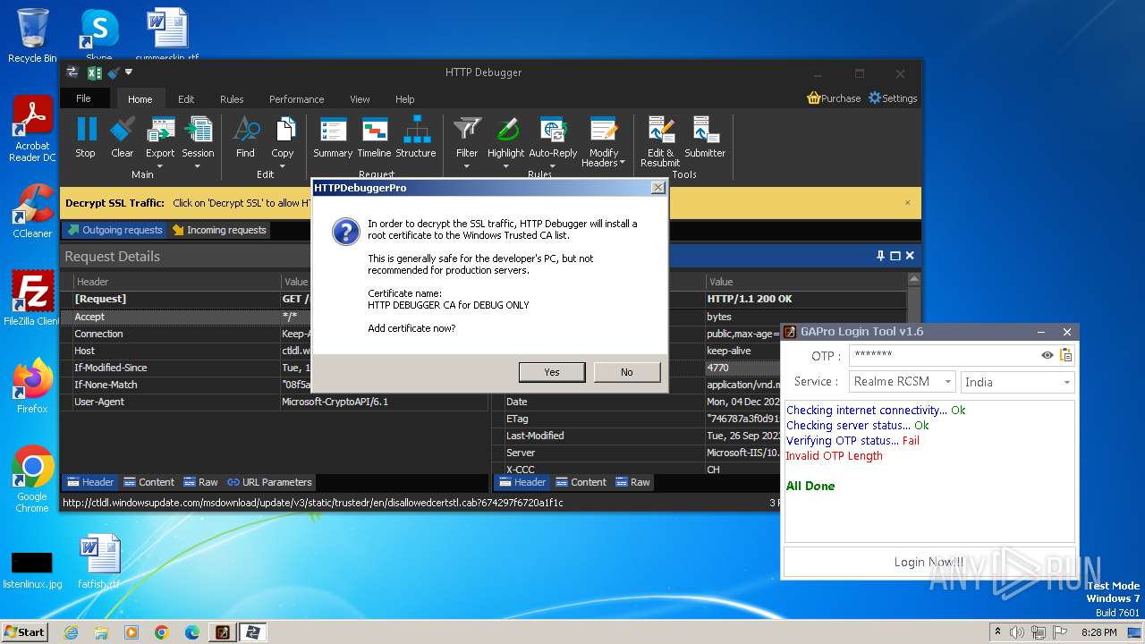
Task: Open the CCleaner desktop shortcut
Action: point(32,211)
